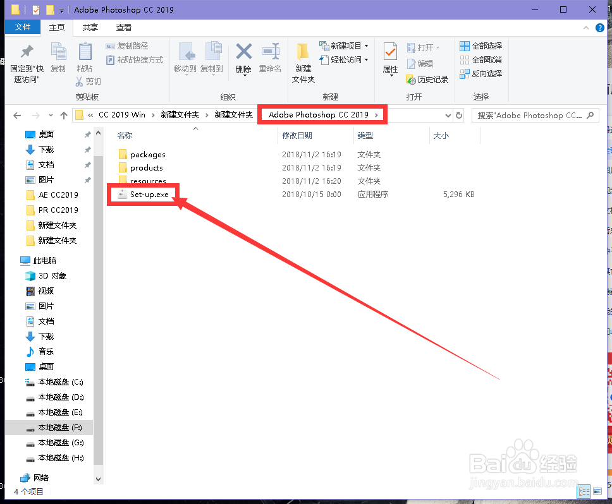Click Select all (全部选择)

click(481, 46)
